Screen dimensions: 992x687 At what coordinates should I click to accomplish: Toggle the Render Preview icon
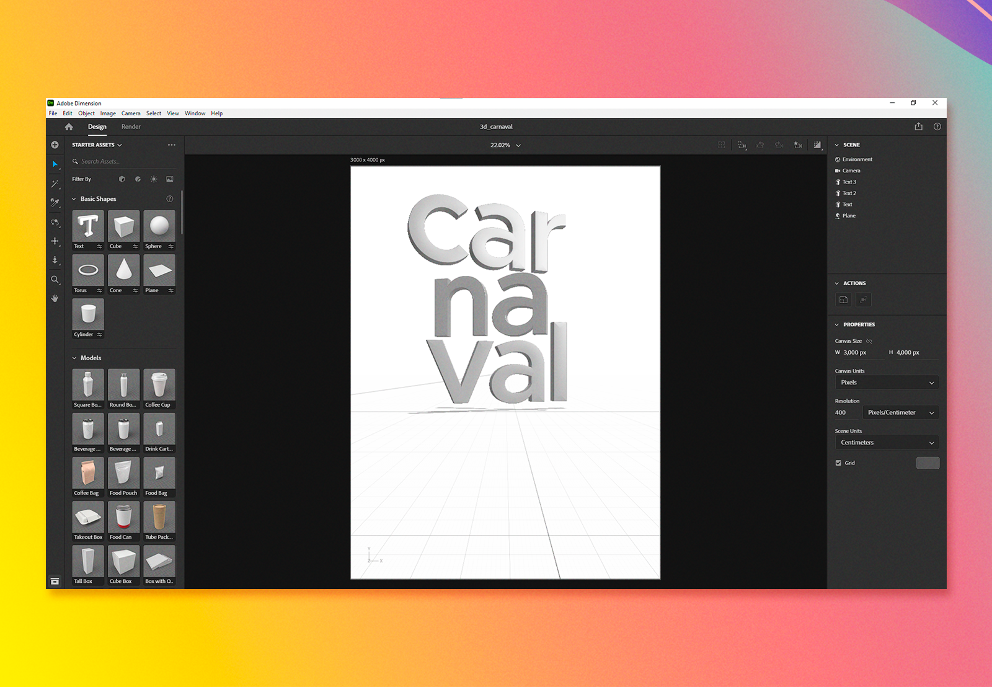click(x=817, y=145)
